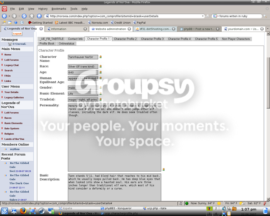Click the page vertical scrollbar thumb
Screen dimensions: 270x216
(x=268, y=83)
